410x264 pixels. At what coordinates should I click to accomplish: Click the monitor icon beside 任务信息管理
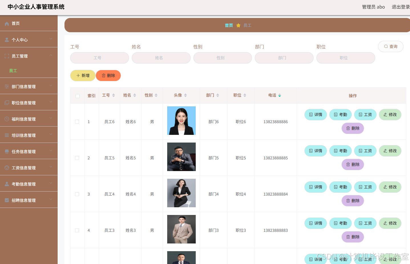click(x=7, y=152)
